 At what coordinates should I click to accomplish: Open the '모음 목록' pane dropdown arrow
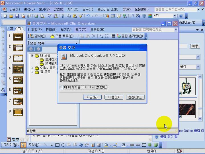coord(77,43)
